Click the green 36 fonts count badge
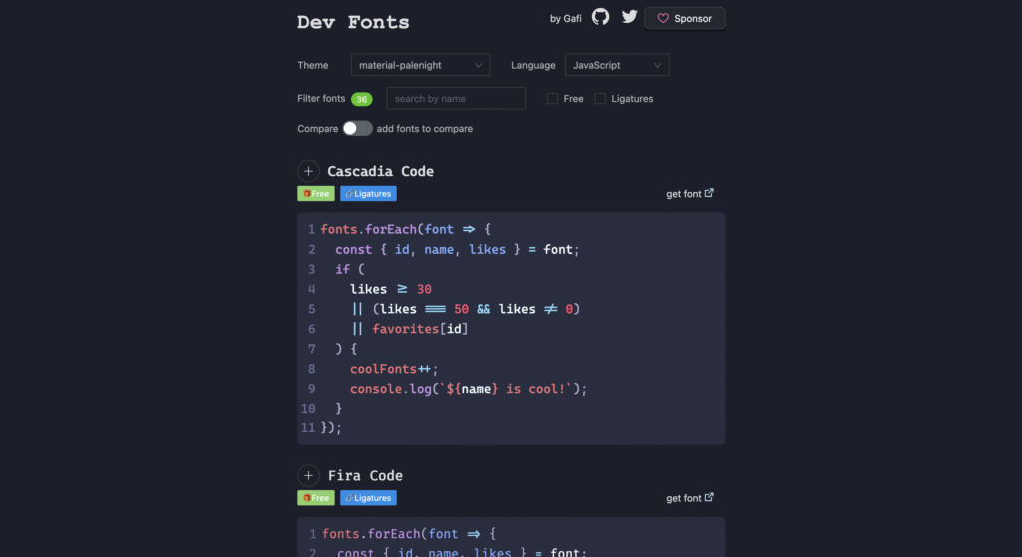 pos(361,99)
